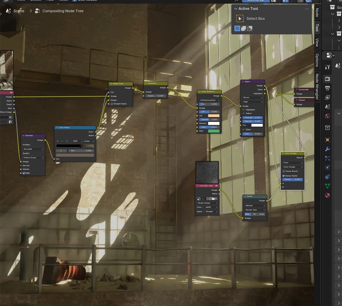The width and height of the screenshot is (342, 306).
Task: Open the Bloom glare type dropdown
Action: click(253, 97)
